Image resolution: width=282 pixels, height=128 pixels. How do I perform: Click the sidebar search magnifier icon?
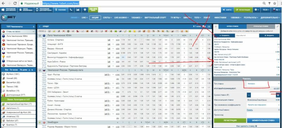[x=32, y=70]
